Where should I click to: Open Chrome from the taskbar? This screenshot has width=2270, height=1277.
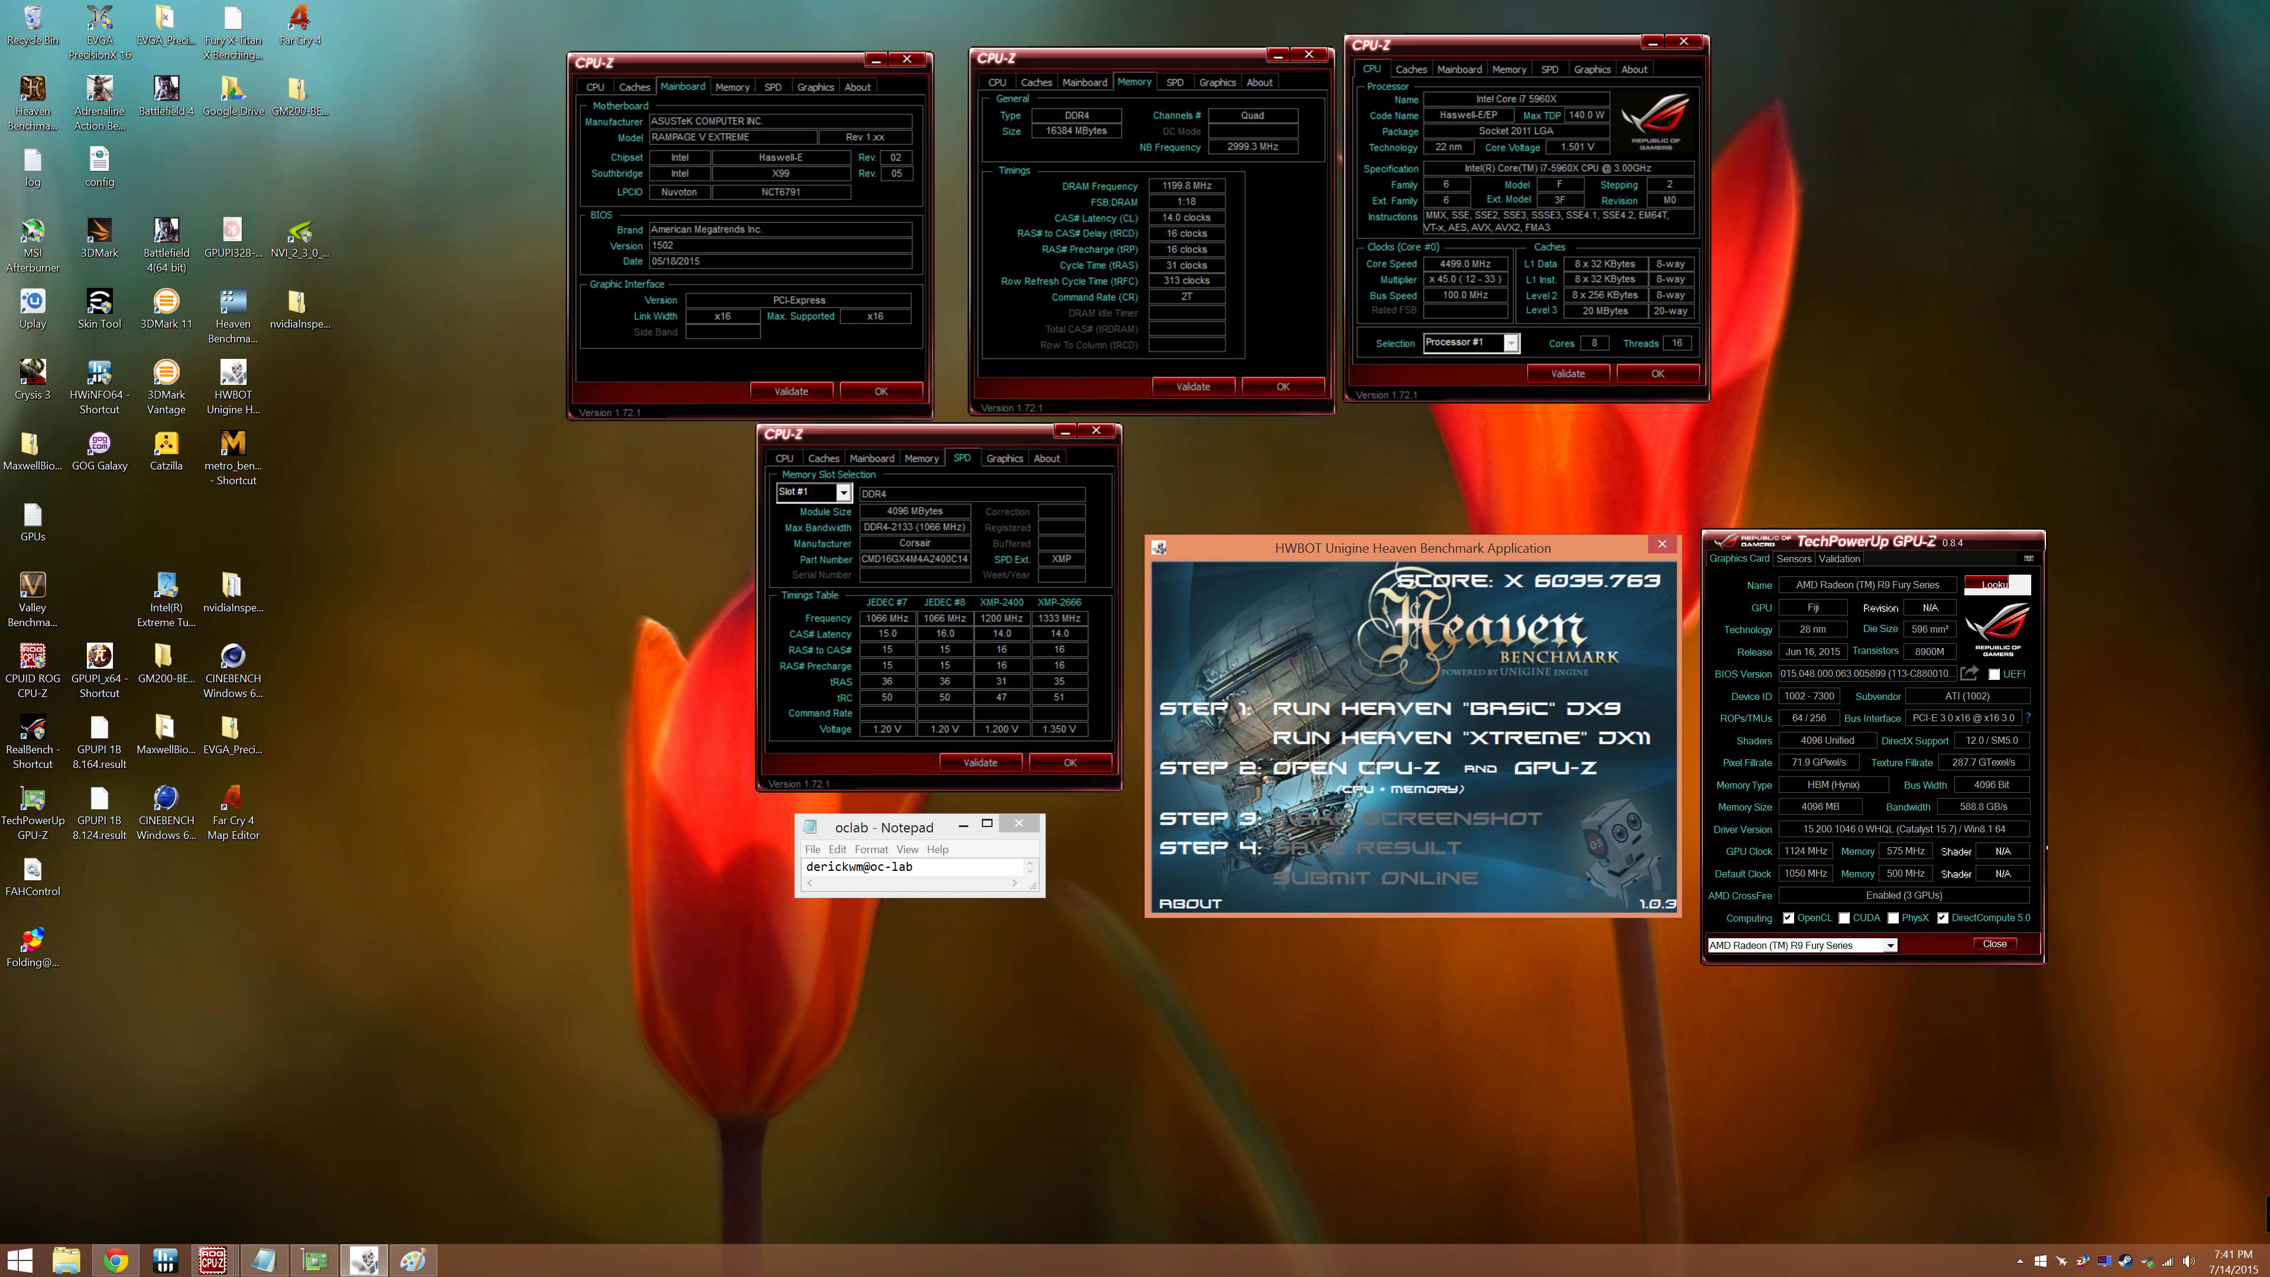point(115,1260)
